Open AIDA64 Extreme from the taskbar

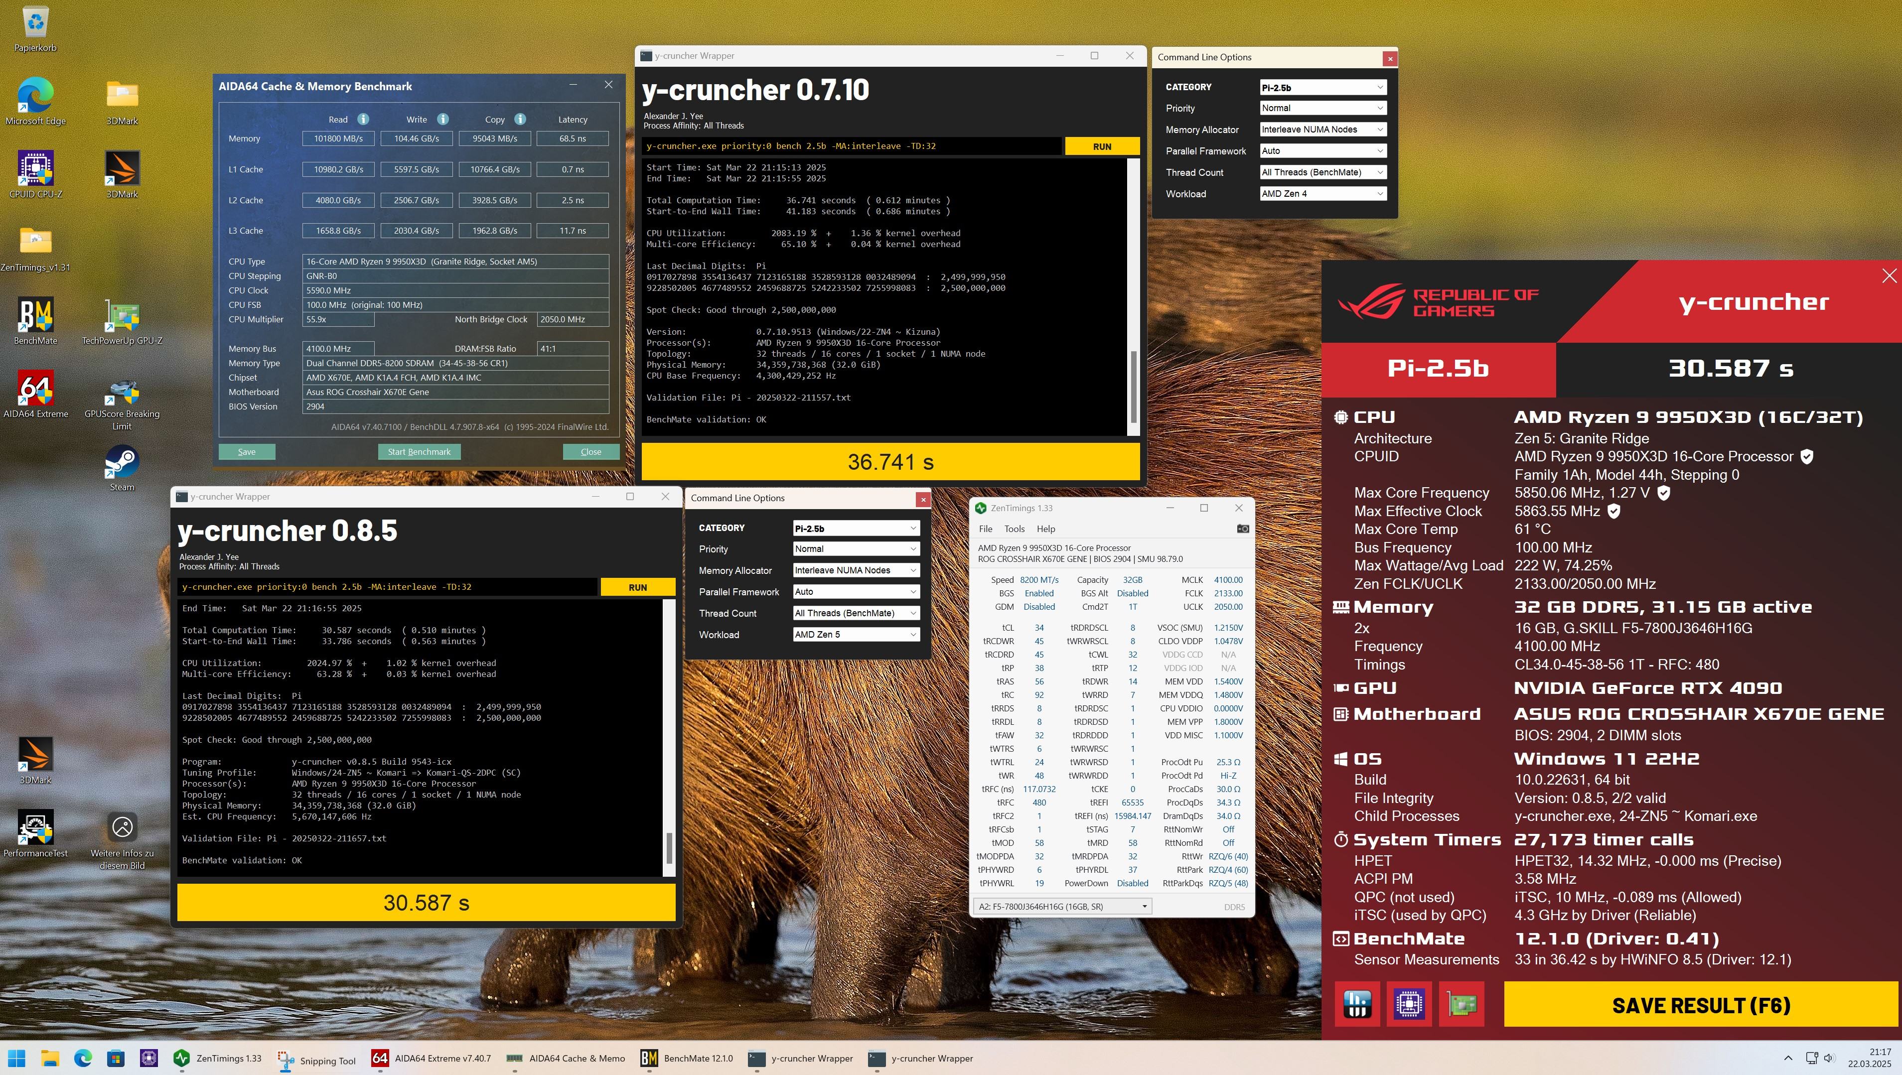click(431, 1058)
